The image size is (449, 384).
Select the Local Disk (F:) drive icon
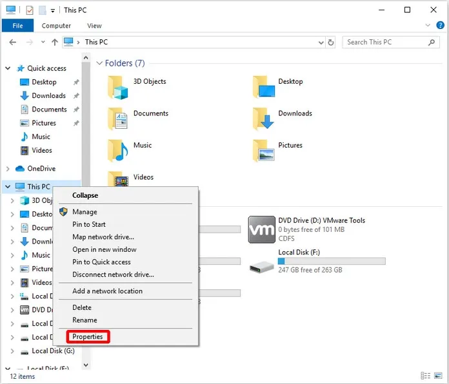261,267
